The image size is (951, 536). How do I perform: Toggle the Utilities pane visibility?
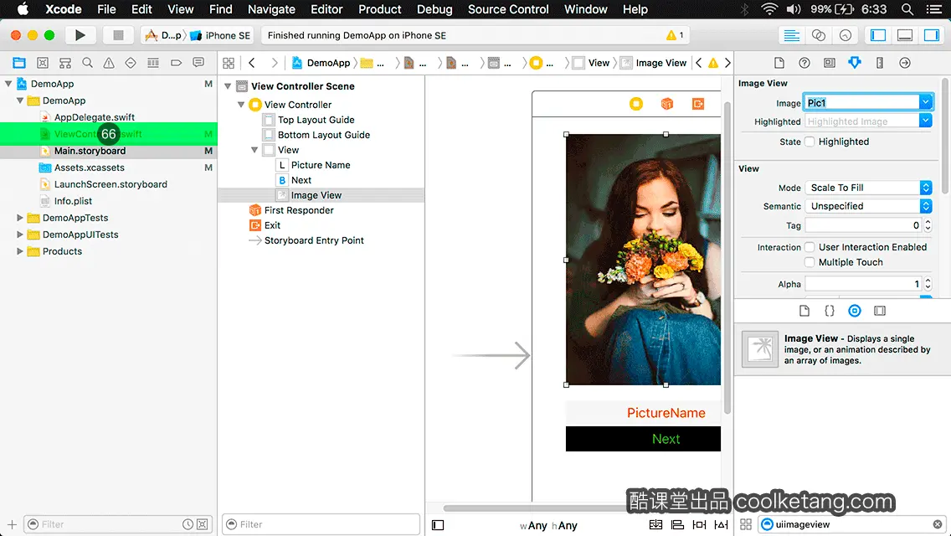(x=932, y=35)
